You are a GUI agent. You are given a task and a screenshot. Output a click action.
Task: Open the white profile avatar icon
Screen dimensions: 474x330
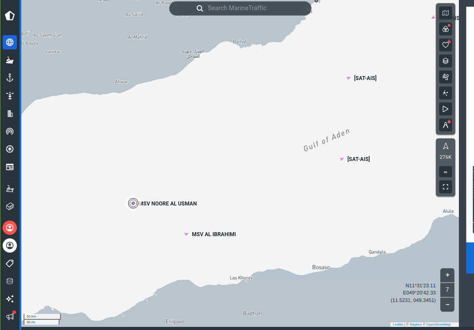coord(10,245)
